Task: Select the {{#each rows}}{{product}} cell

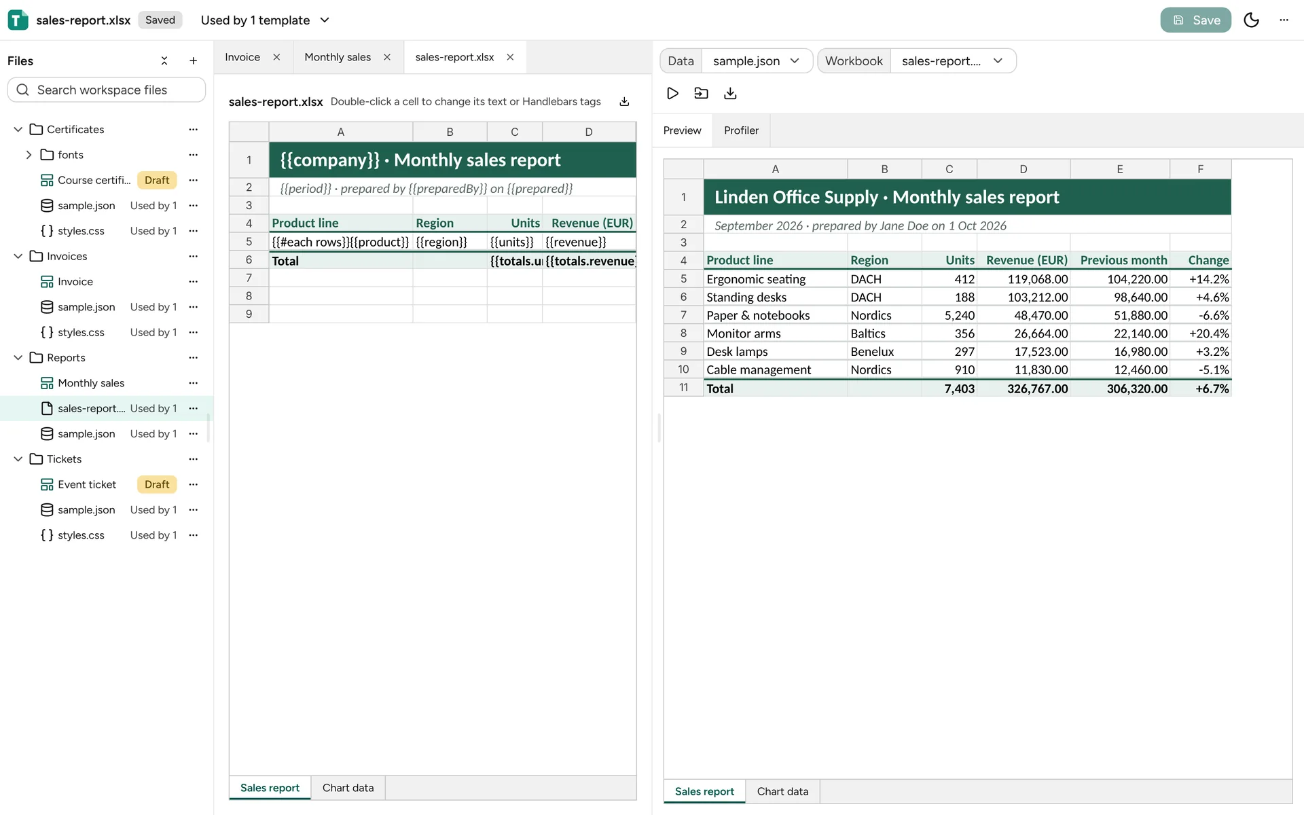Action: pyautogui.click(x=341, y=242)
